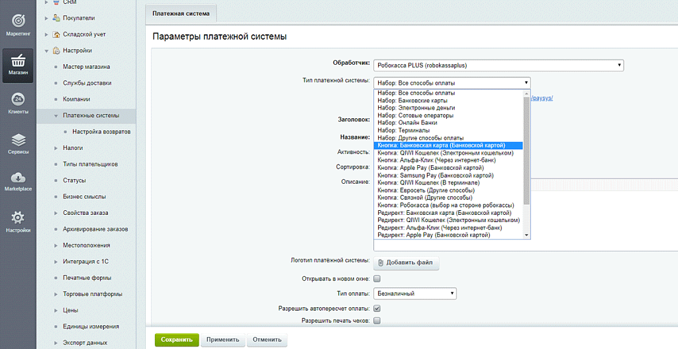Open the Обработчик dropdown
Screen dimensions: 678x349
499,65
